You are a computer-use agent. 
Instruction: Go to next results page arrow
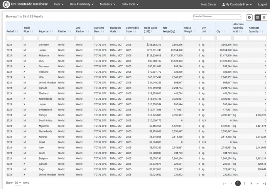point(258,184)
